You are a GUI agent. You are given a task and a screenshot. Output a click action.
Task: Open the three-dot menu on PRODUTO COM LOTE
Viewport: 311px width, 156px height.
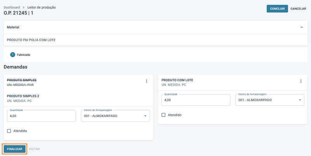(x=301, y=81)
